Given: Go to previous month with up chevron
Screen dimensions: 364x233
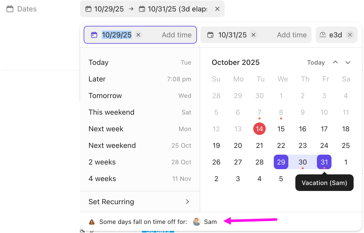Looking at the screenshot, I should 335,62.
